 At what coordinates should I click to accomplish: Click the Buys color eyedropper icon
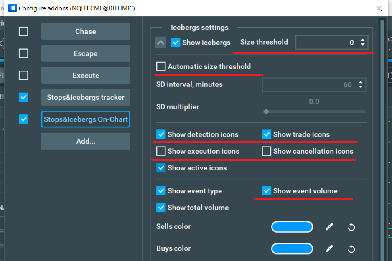[329, 249]
